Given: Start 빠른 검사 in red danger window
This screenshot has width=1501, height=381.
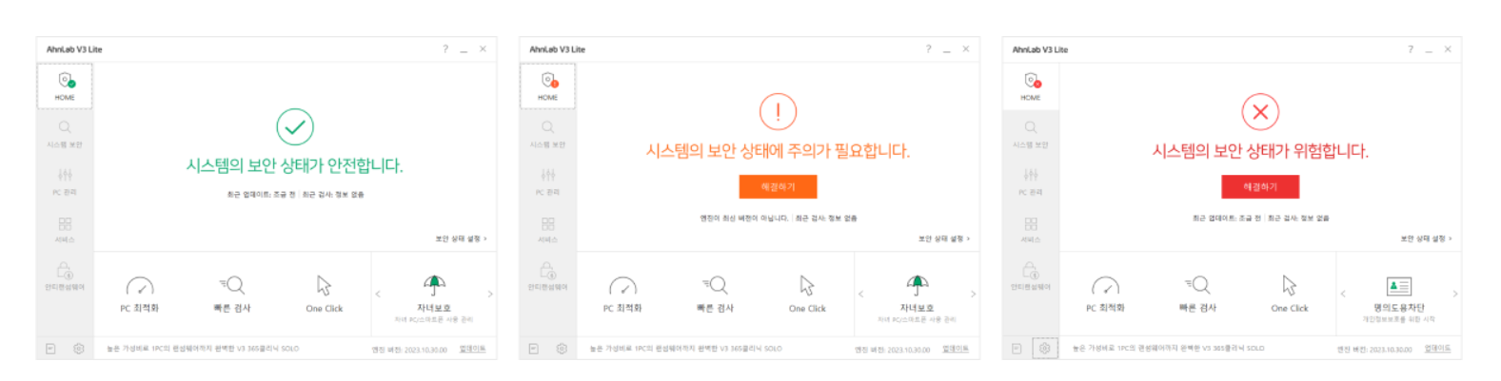Looking at the screenshot, I should pos(1197,295).
